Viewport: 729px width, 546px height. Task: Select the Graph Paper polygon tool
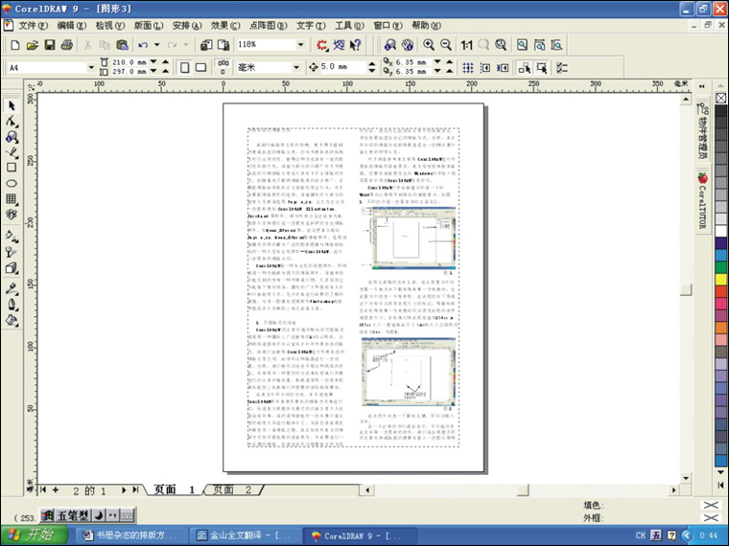point(12,199)
